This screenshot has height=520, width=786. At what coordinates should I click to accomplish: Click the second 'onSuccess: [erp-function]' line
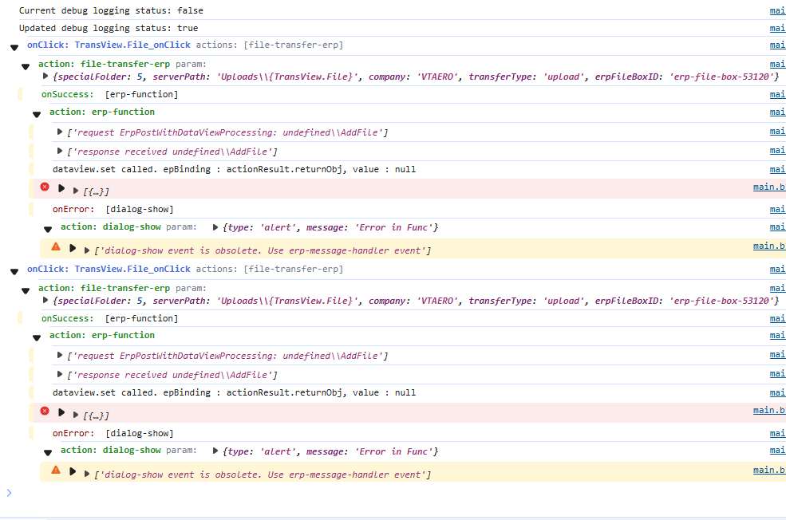tap(110, 318)
